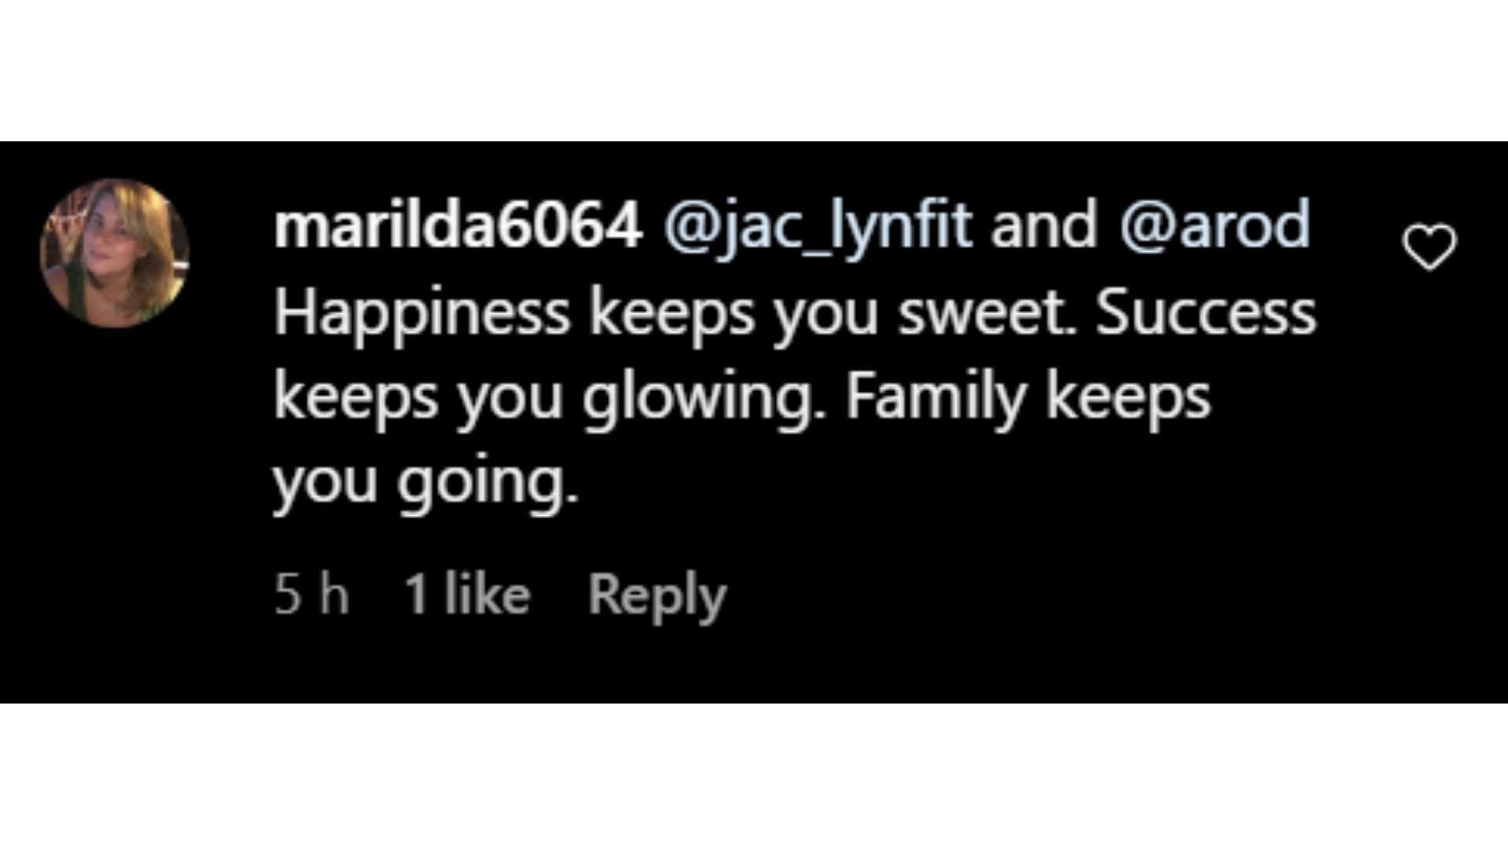Click "keeps you" before the word "sweet"

733,314
